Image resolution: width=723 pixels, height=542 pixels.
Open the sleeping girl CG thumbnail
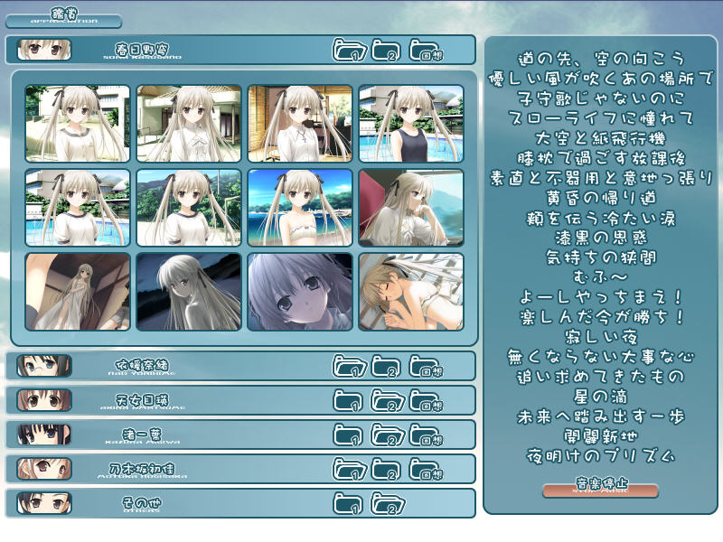coord(411,292)
